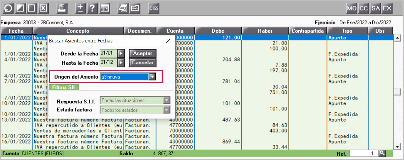Click the half-filled diagonal square toolbar icon
404x160 pixels.
[x=20, y=8]
